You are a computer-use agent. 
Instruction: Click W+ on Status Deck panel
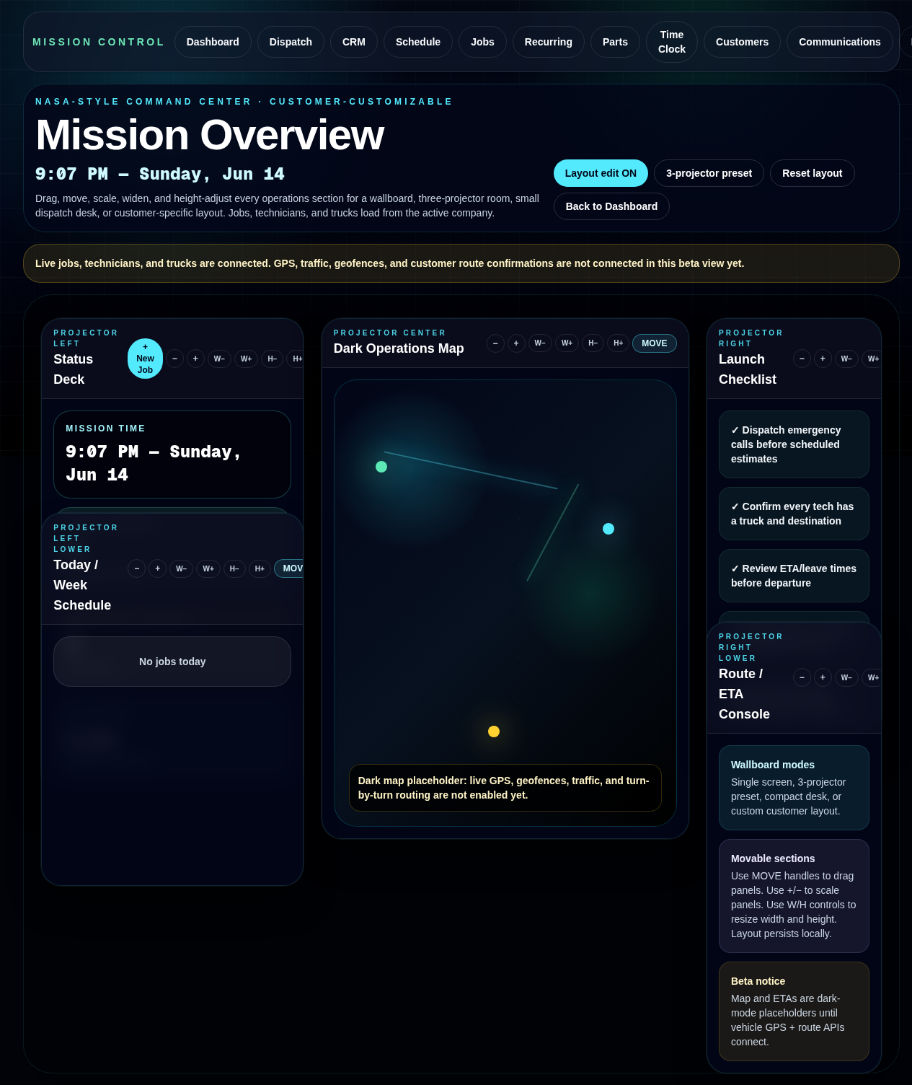click(246, 359)
